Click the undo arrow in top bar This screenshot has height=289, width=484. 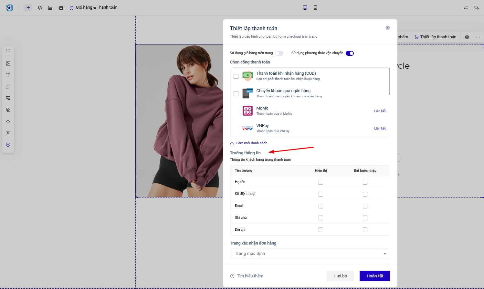pos(466,7)
